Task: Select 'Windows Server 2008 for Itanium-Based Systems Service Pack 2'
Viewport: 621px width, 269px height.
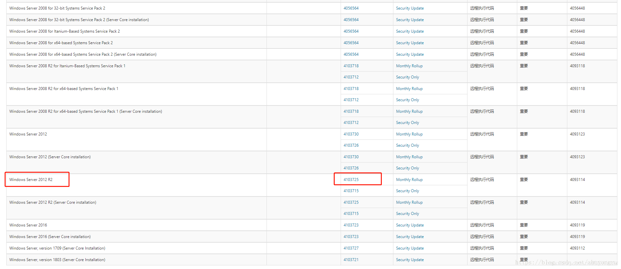Action: tap(65, 31)
